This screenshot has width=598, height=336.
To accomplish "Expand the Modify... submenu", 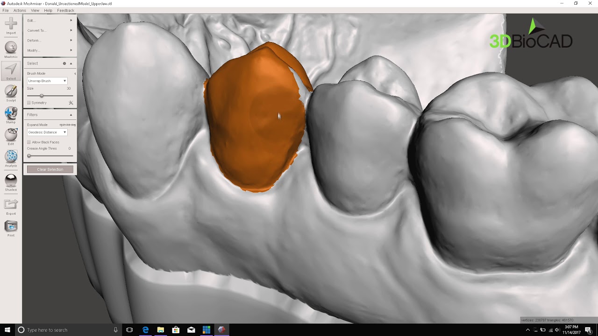I will pyautogui.click(x=50, y=50).
